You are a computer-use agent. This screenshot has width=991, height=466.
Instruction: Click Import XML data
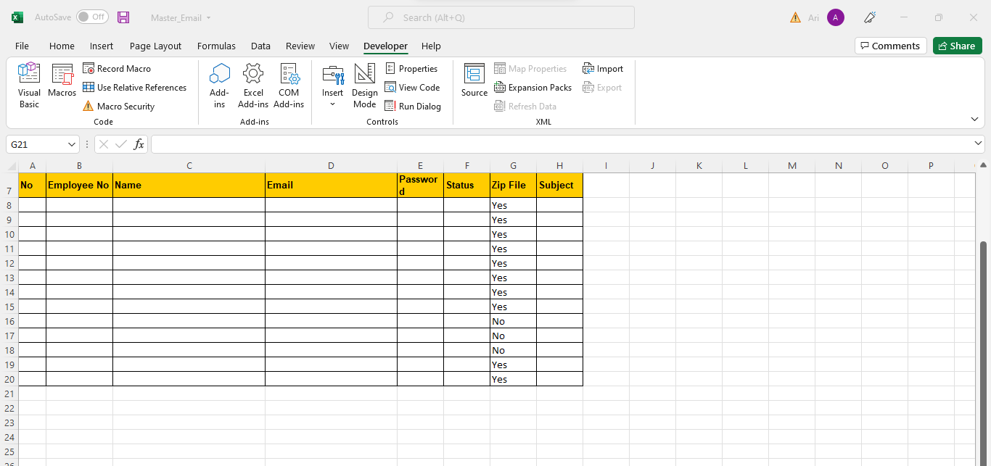[x=603, y=69]
